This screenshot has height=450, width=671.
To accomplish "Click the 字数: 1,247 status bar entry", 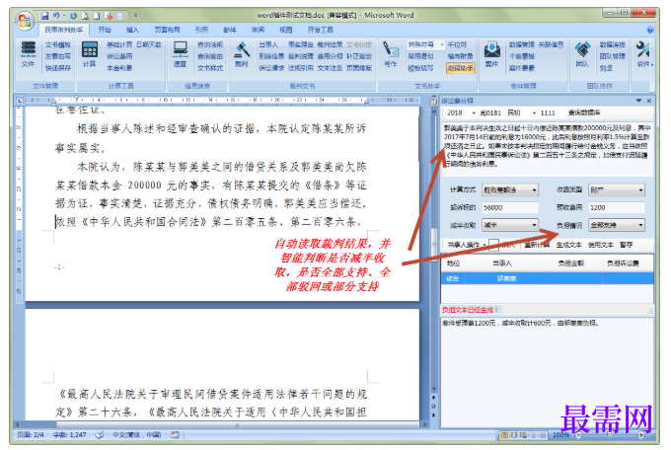I will [x=69, y=435].
